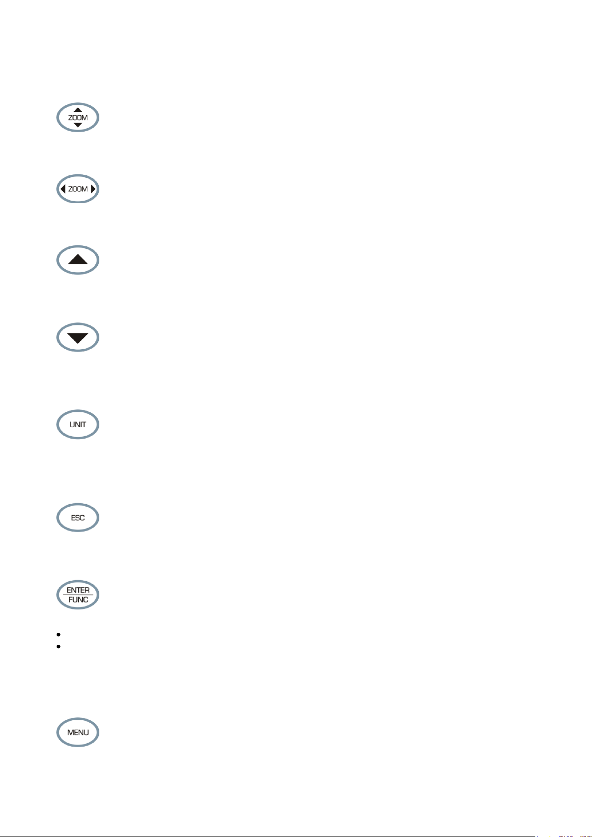Viewport: 592px width, 837px height.
Task: Click the first bullet point under ENTER/FUNC
Action: (59, 634)
